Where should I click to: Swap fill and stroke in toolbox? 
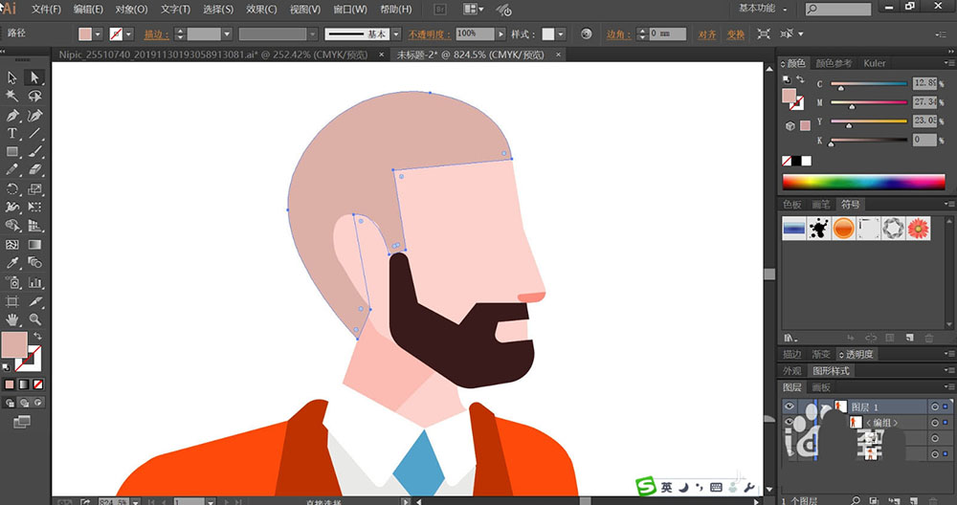38,336
